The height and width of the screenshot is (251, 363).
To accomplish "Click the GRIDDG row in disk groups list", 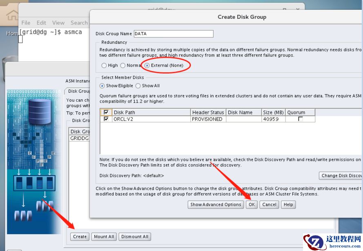I will point(80,138).
